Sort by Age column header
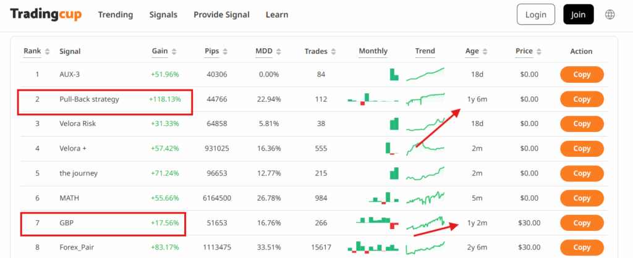The image size is (633, 258). pyautogui.click(x=475, y=52)
